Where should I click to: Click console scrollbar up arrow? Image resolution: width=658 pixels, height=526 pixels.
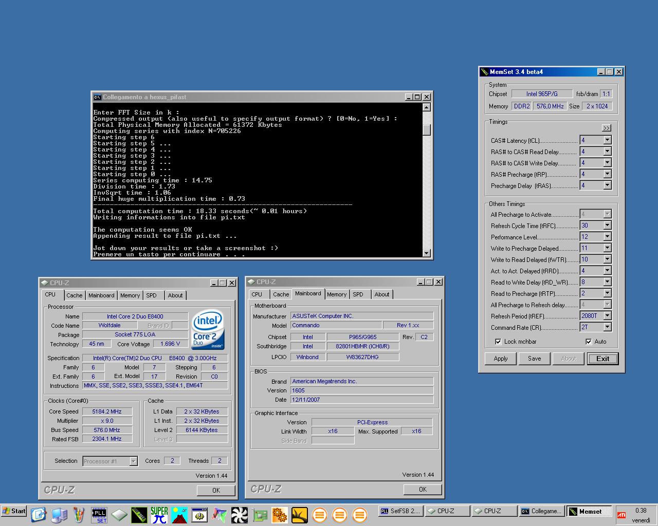pyautogui.click(x=426, y=107)
